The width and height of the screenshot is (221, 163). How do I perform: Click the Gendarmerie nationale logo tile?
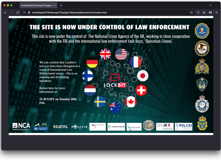click(134, 127)
